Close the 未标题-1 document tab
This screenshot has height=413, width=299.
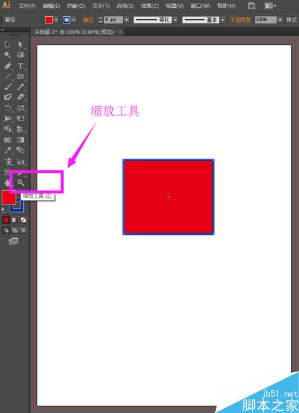[x=120, y=32]
